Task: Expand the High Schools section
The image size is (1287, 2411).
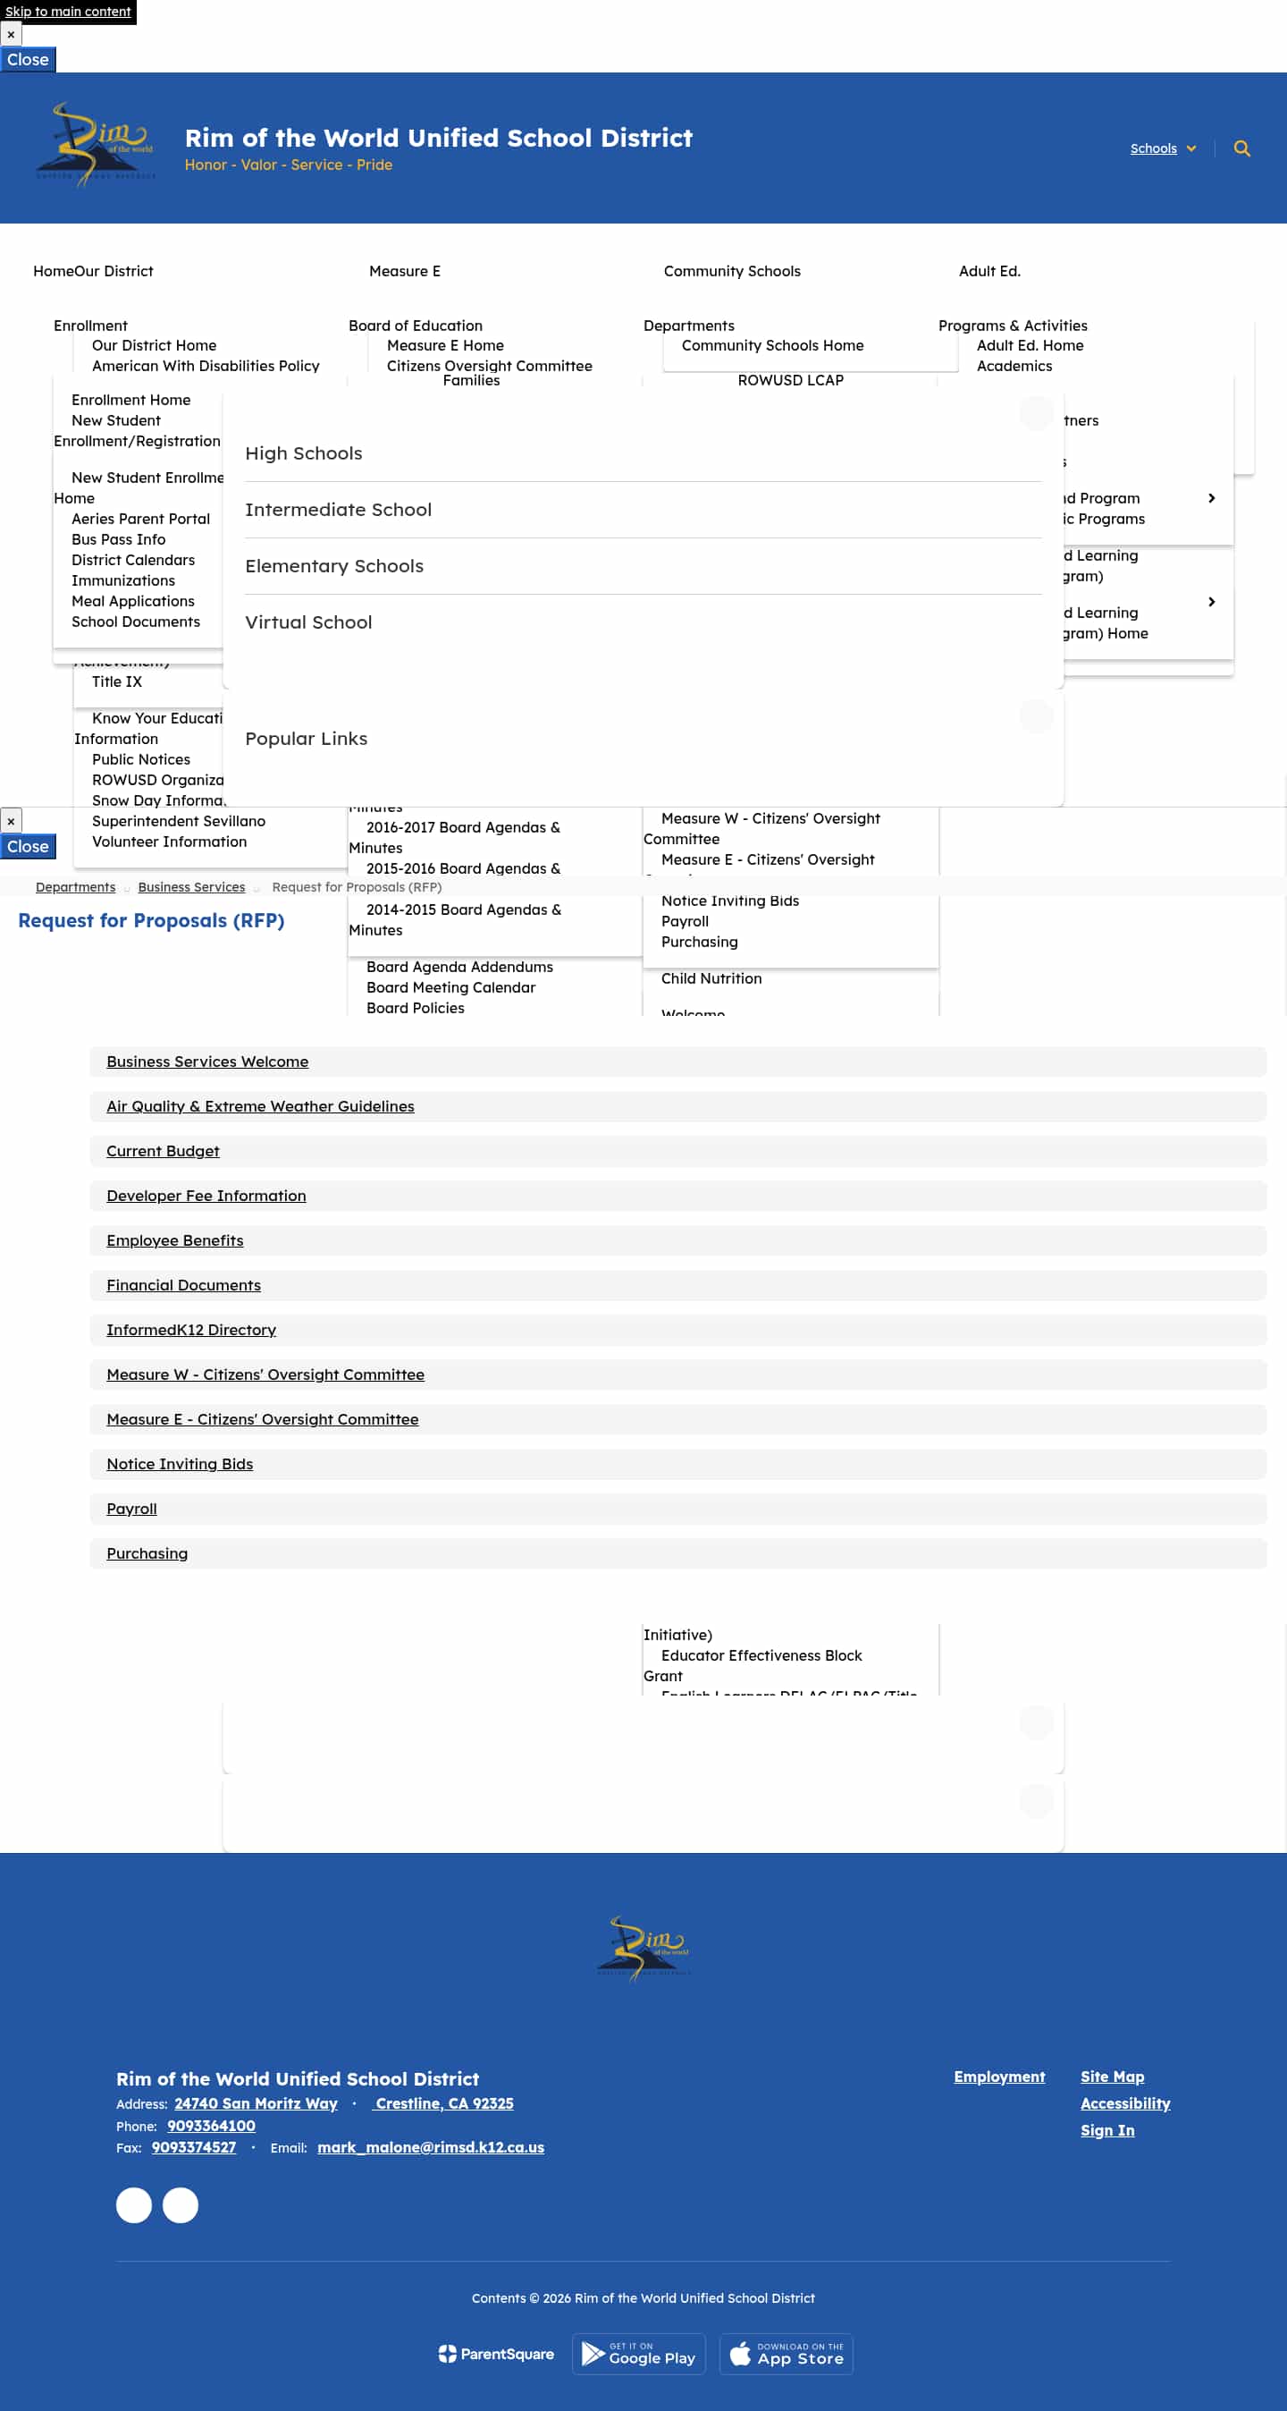Action: point(643,453)
